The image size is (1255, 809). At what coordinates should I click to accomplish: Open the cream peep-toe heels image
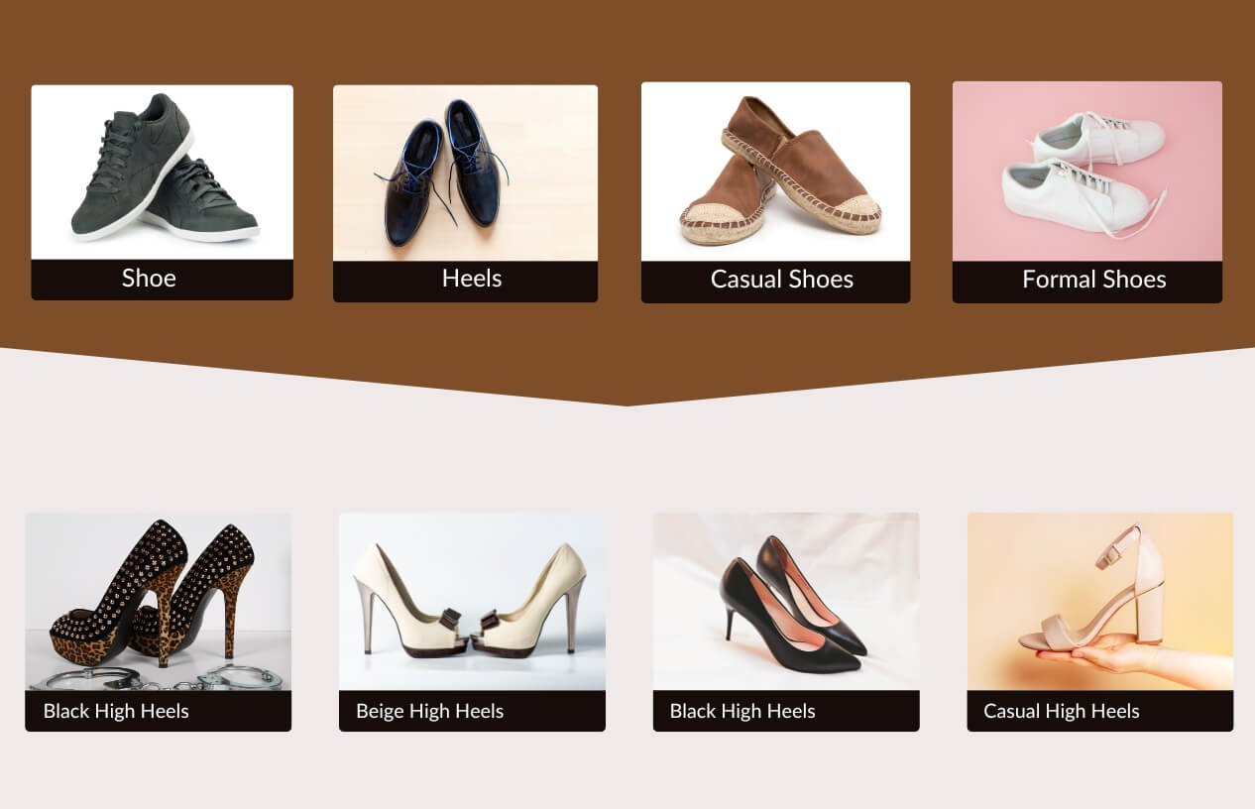pyautogui.click(x=472, y=600)
